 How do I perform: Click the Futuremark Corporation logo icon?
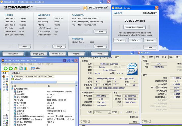[x=85, y=8]
